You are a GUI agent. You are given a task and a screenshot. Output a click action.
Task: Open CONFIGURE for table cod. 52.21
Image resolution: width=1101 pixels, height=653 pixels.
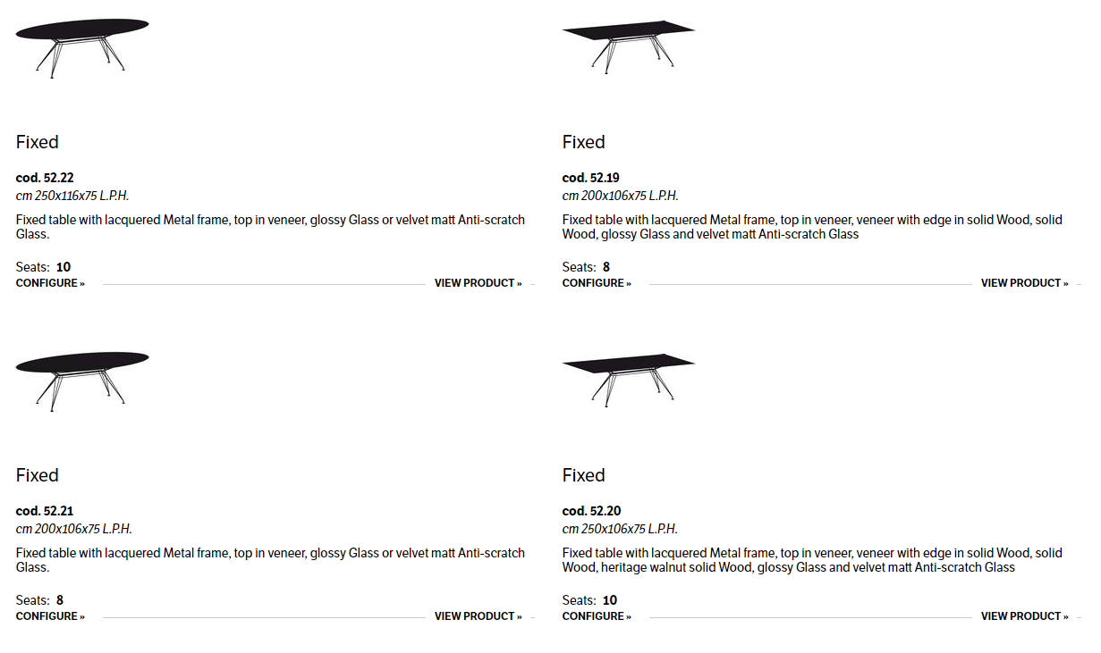(50, 616)
